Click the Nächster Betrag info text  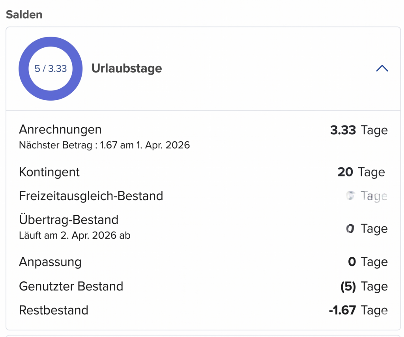click(x=105, y=145)
